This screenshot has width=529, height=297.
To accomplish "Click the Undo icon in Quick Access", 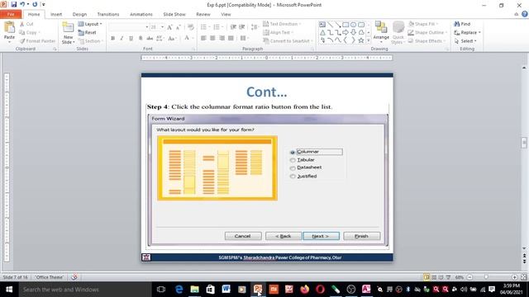I will 22,5.
